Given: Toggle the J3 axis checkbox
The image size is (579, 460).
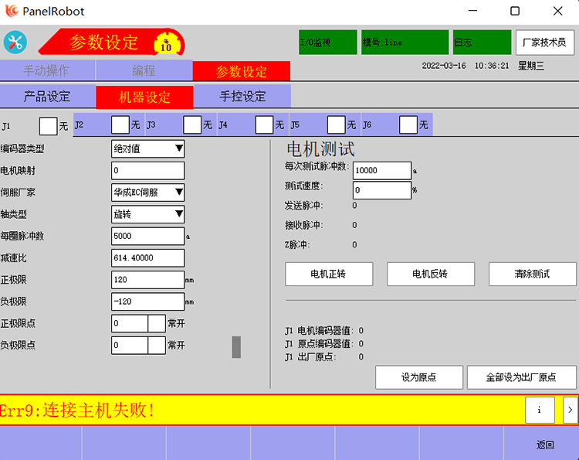Looking at the screenshot, I should (192, 124).
